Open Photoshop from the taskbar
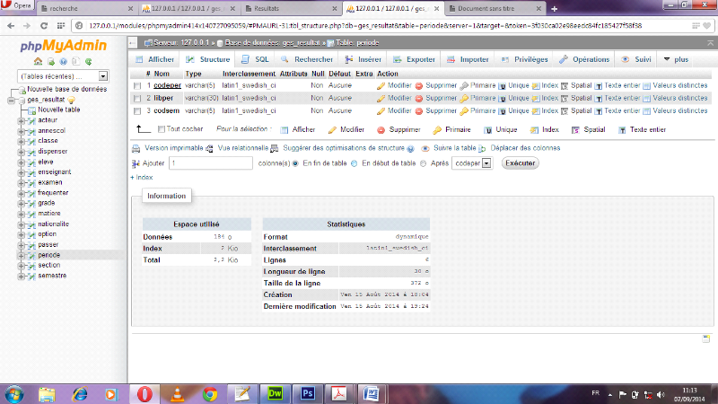The image size is (718, 404). (307, 394)
